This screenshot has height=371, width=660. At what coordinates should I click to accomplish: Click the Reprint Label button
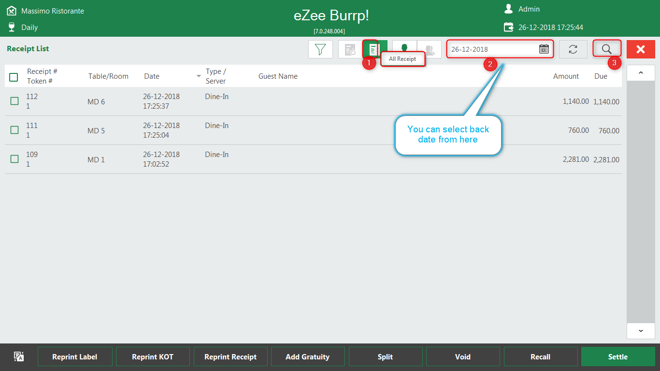(75, 357)
